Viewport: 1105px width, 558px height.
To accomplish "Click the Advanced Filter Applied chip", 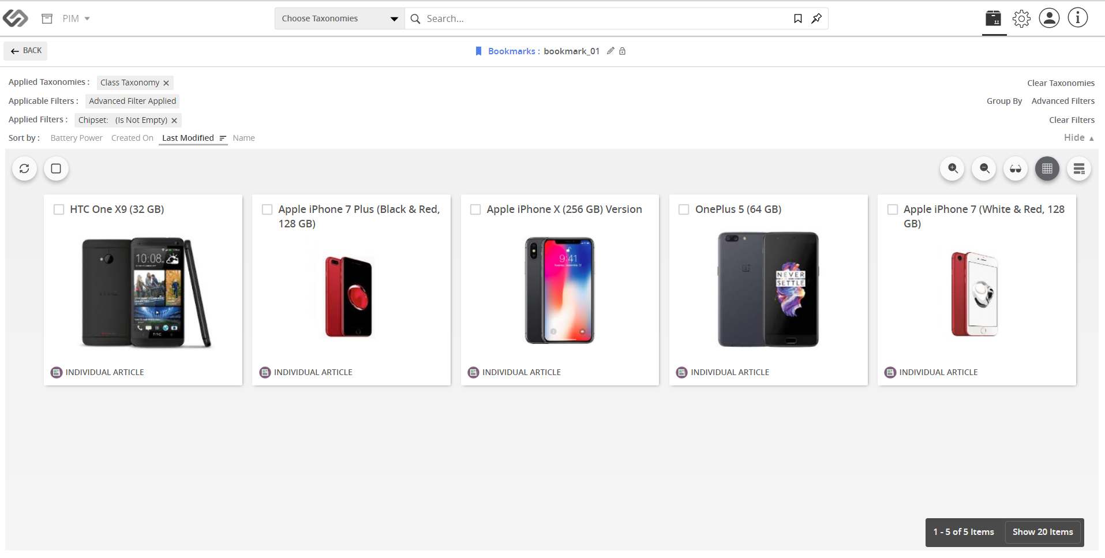I will 133,101.
